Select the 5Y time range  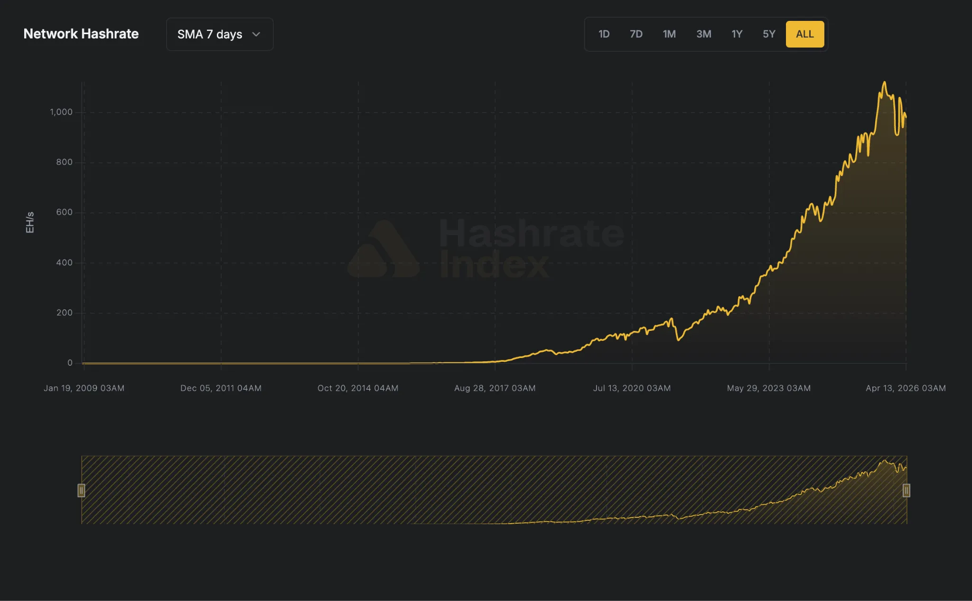[x=769, y=34]
